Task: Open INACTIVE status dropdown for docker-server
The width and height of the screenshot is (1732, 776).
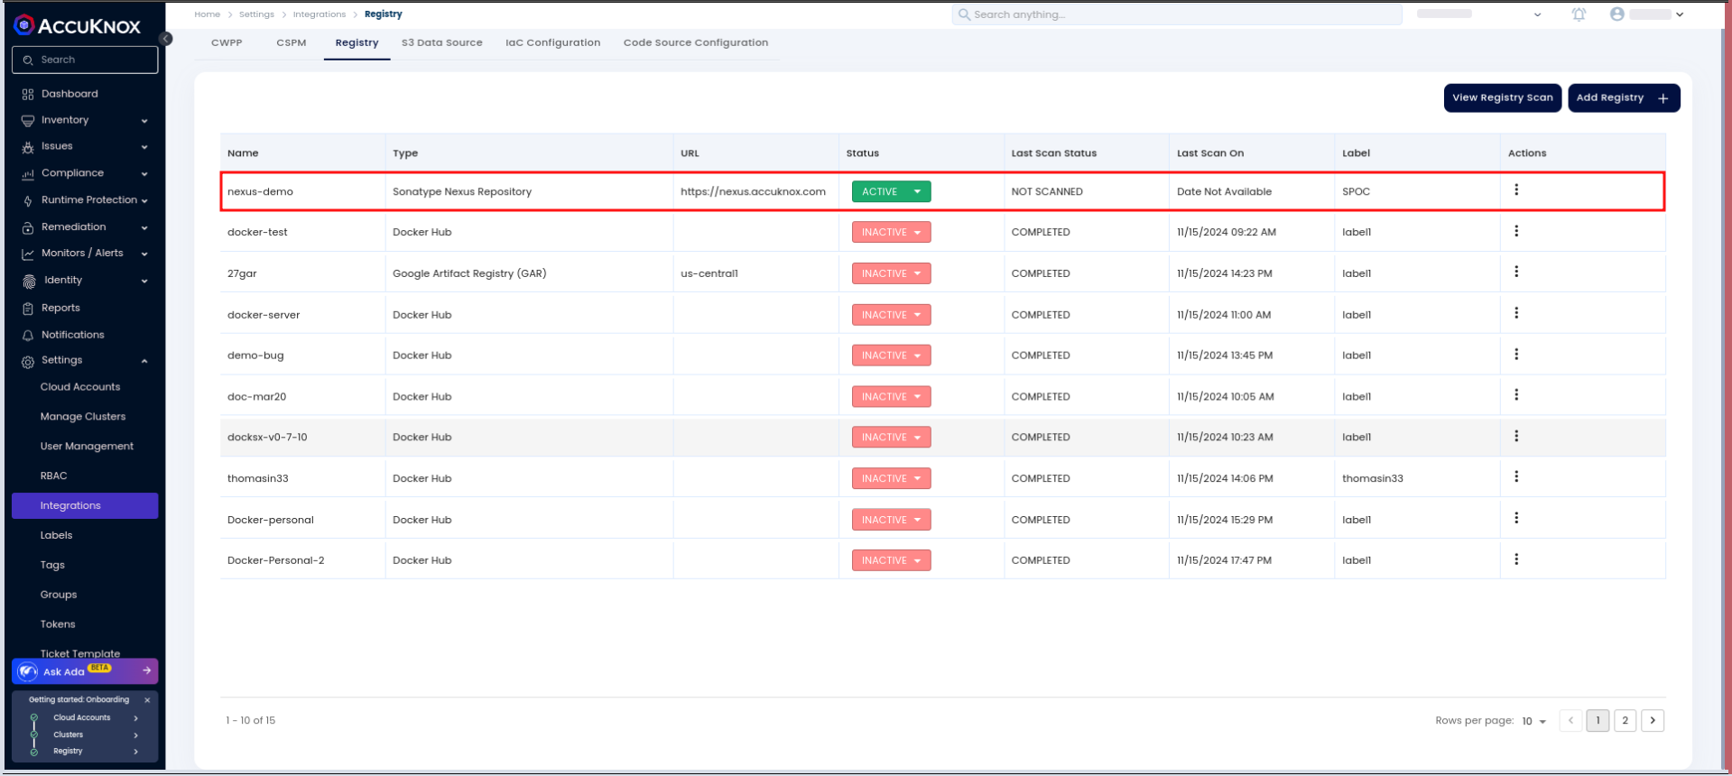Action: pos(891,315)
